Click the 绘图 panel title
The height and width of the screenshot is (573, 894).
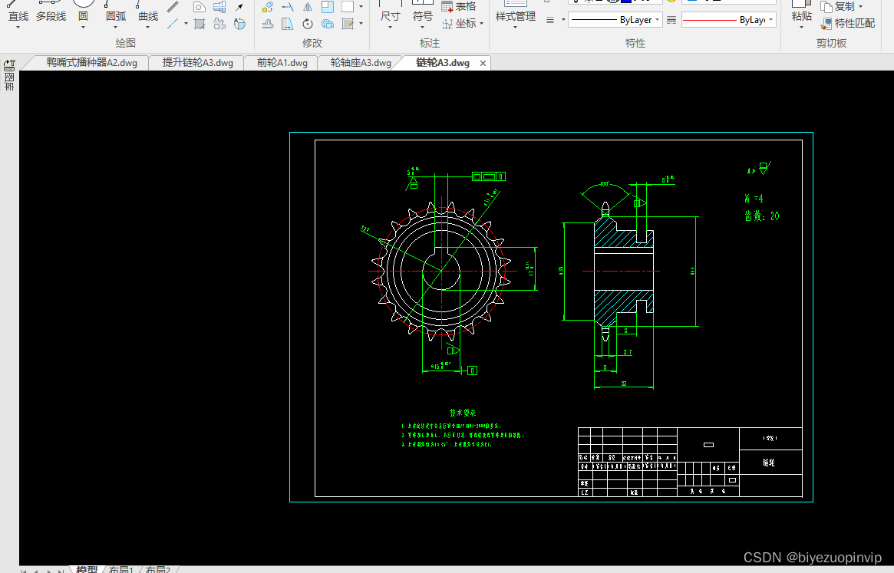pos(125,43)
